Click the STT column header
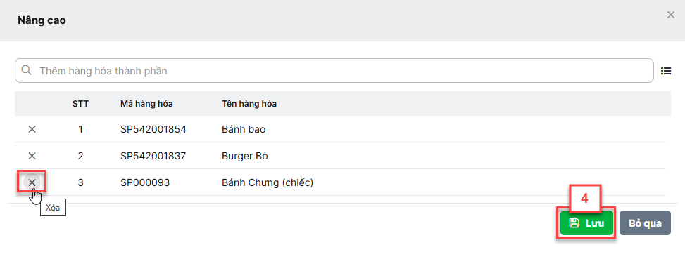The image size is (685, 259). [x=80, y=104]
